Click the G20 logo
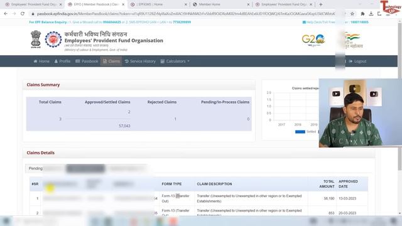This screenshot has width=402, height=226. [x=313, y=40]
